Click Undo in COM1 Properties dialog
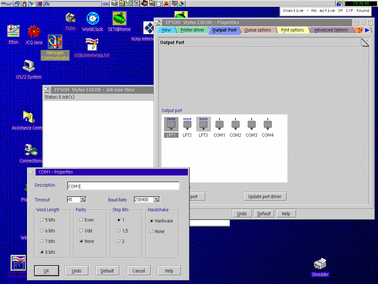 (x=77, y=271)
